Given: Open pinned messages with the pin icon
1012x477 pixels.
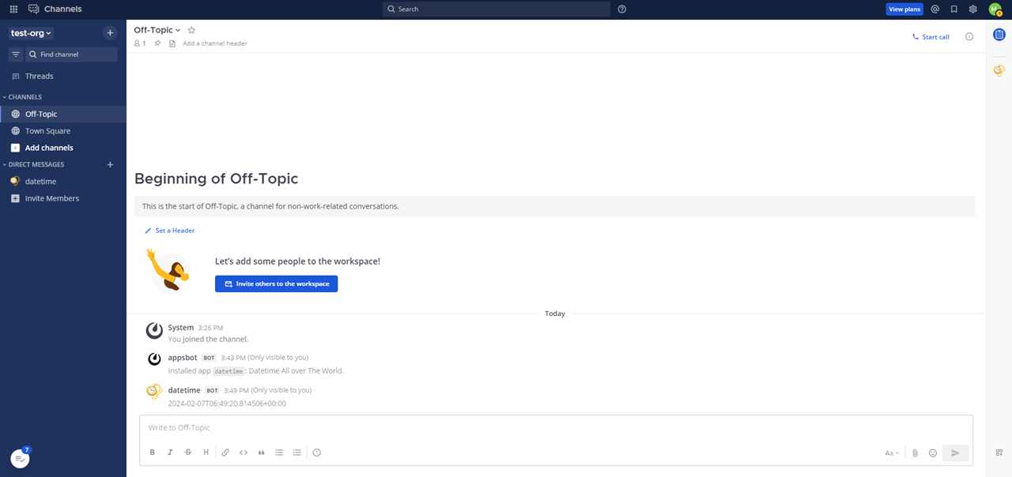Looking at the screenshot, I should pos(157,43).
